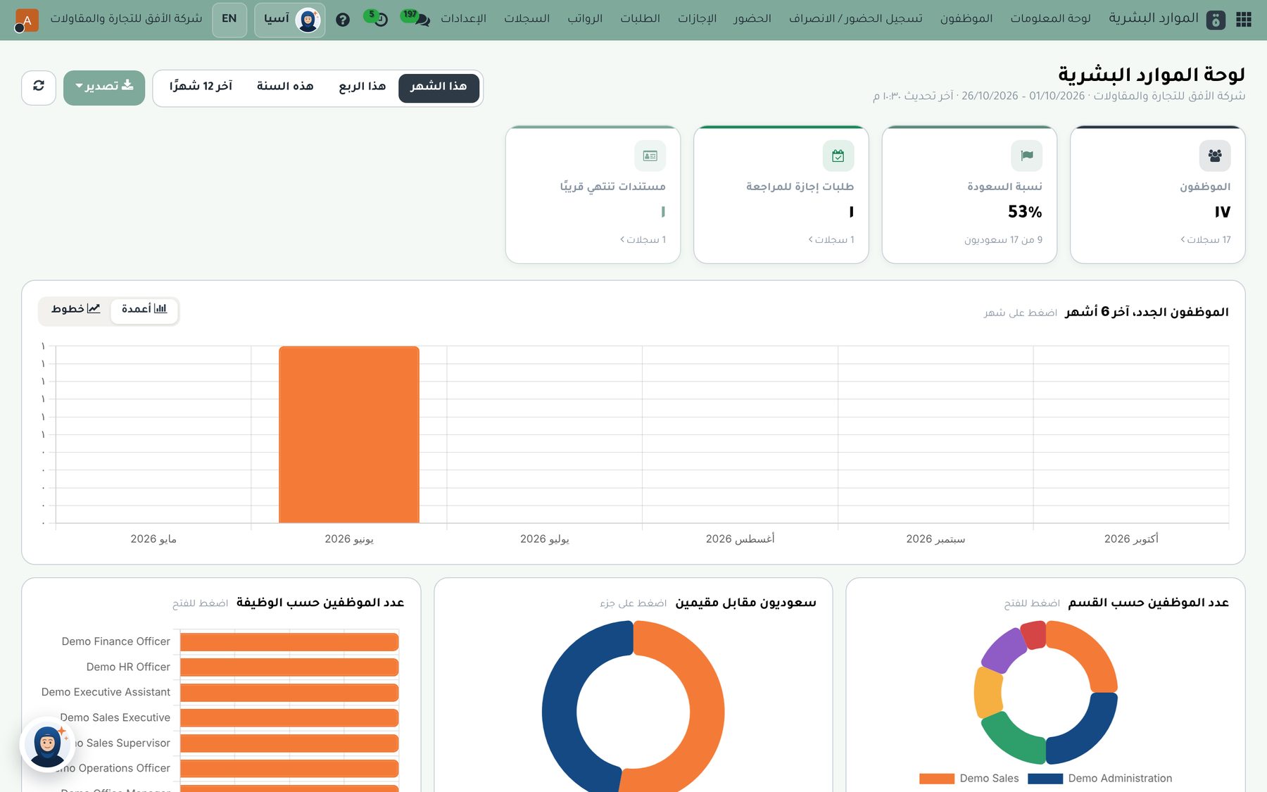Open the floating assistant avatar bubble

[x=47, y=744]
